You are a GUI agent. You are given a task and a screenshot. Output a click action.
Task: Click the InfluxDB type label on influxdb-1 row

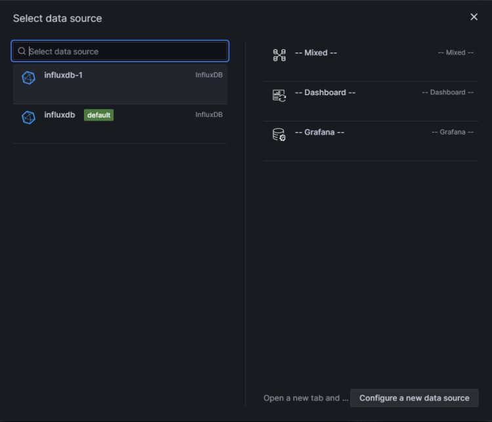coord(209,75)
